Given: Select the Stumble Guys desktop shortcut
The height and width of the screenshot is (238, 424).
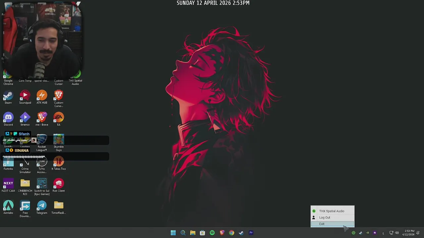Looking at the screenshot, I should pyautogui.click(x=59, y=143).
